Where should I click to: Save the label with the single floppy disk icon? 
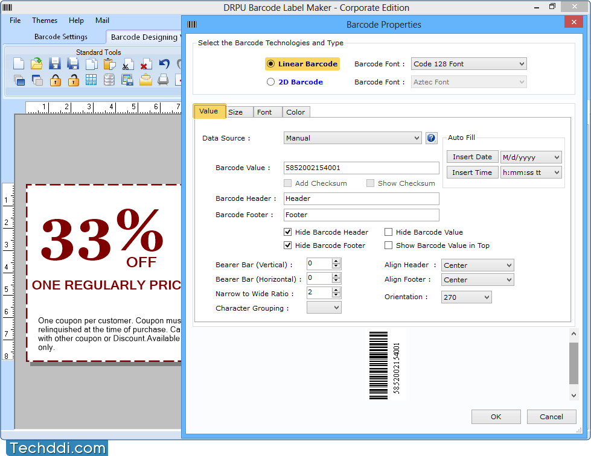coord(55,64)
